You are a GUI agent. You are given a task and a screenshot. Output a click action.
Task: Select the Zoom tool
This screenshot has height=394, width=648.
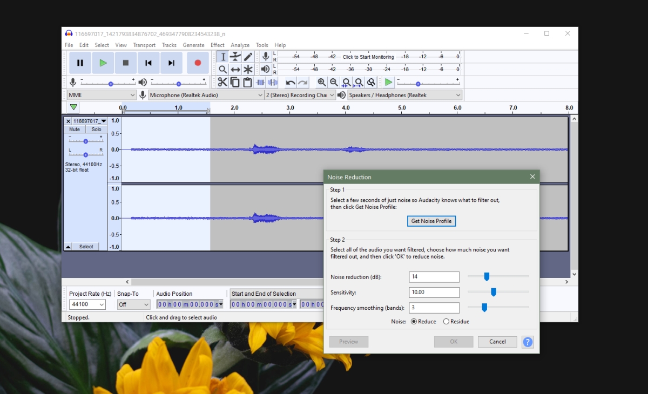pos(223,69)
